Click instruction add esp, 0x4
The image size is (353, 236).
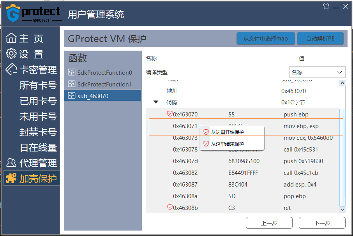300,185
